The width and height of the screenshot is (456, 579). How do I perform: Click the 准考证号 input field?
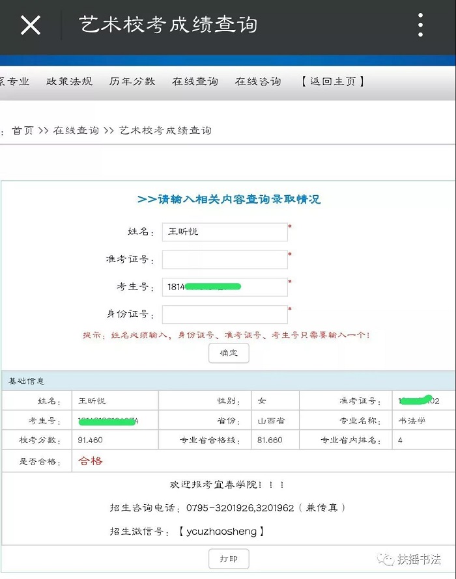[x=225, y=260]
